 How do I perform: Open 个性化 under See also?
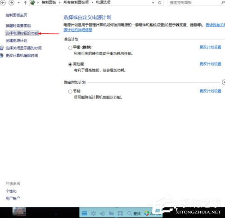tap(11, 191)
